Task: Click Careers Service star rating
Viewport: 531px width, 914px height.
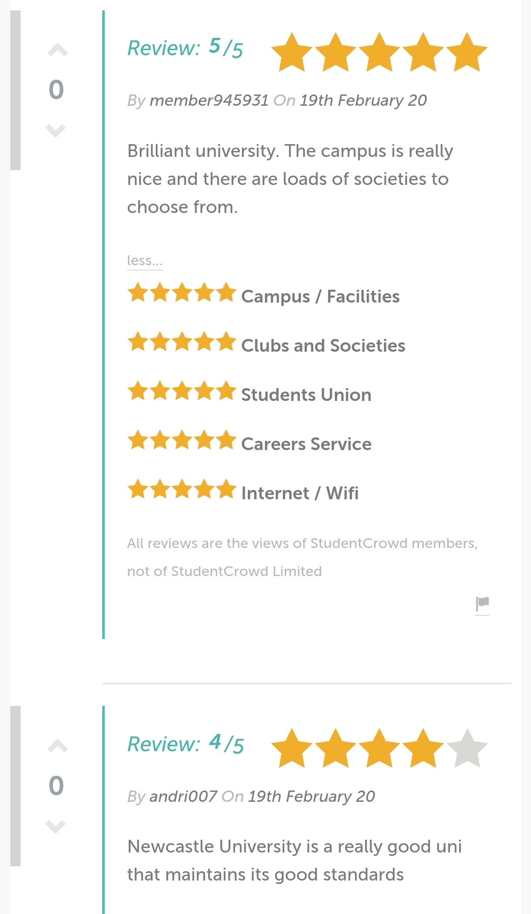Action: 182,440
